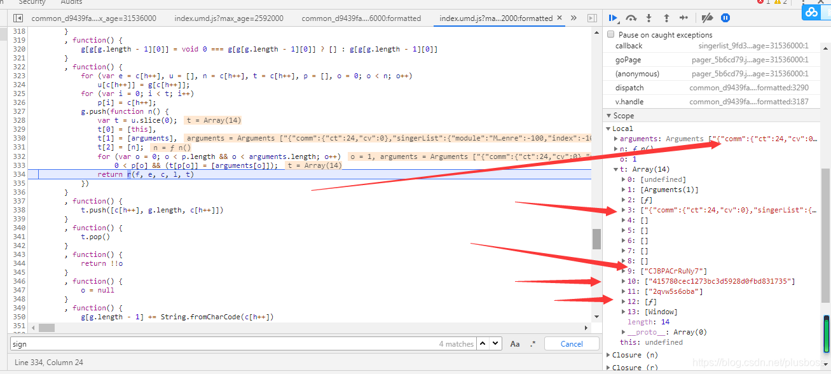Open common_d9439fa formatted:3290 link
Image resolution: width=831 pixels, height=374 pixels.
[749, 88]
